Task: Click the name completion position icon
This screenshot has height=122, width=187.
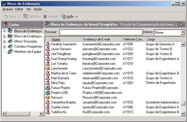Action: [x=180, y=25]
